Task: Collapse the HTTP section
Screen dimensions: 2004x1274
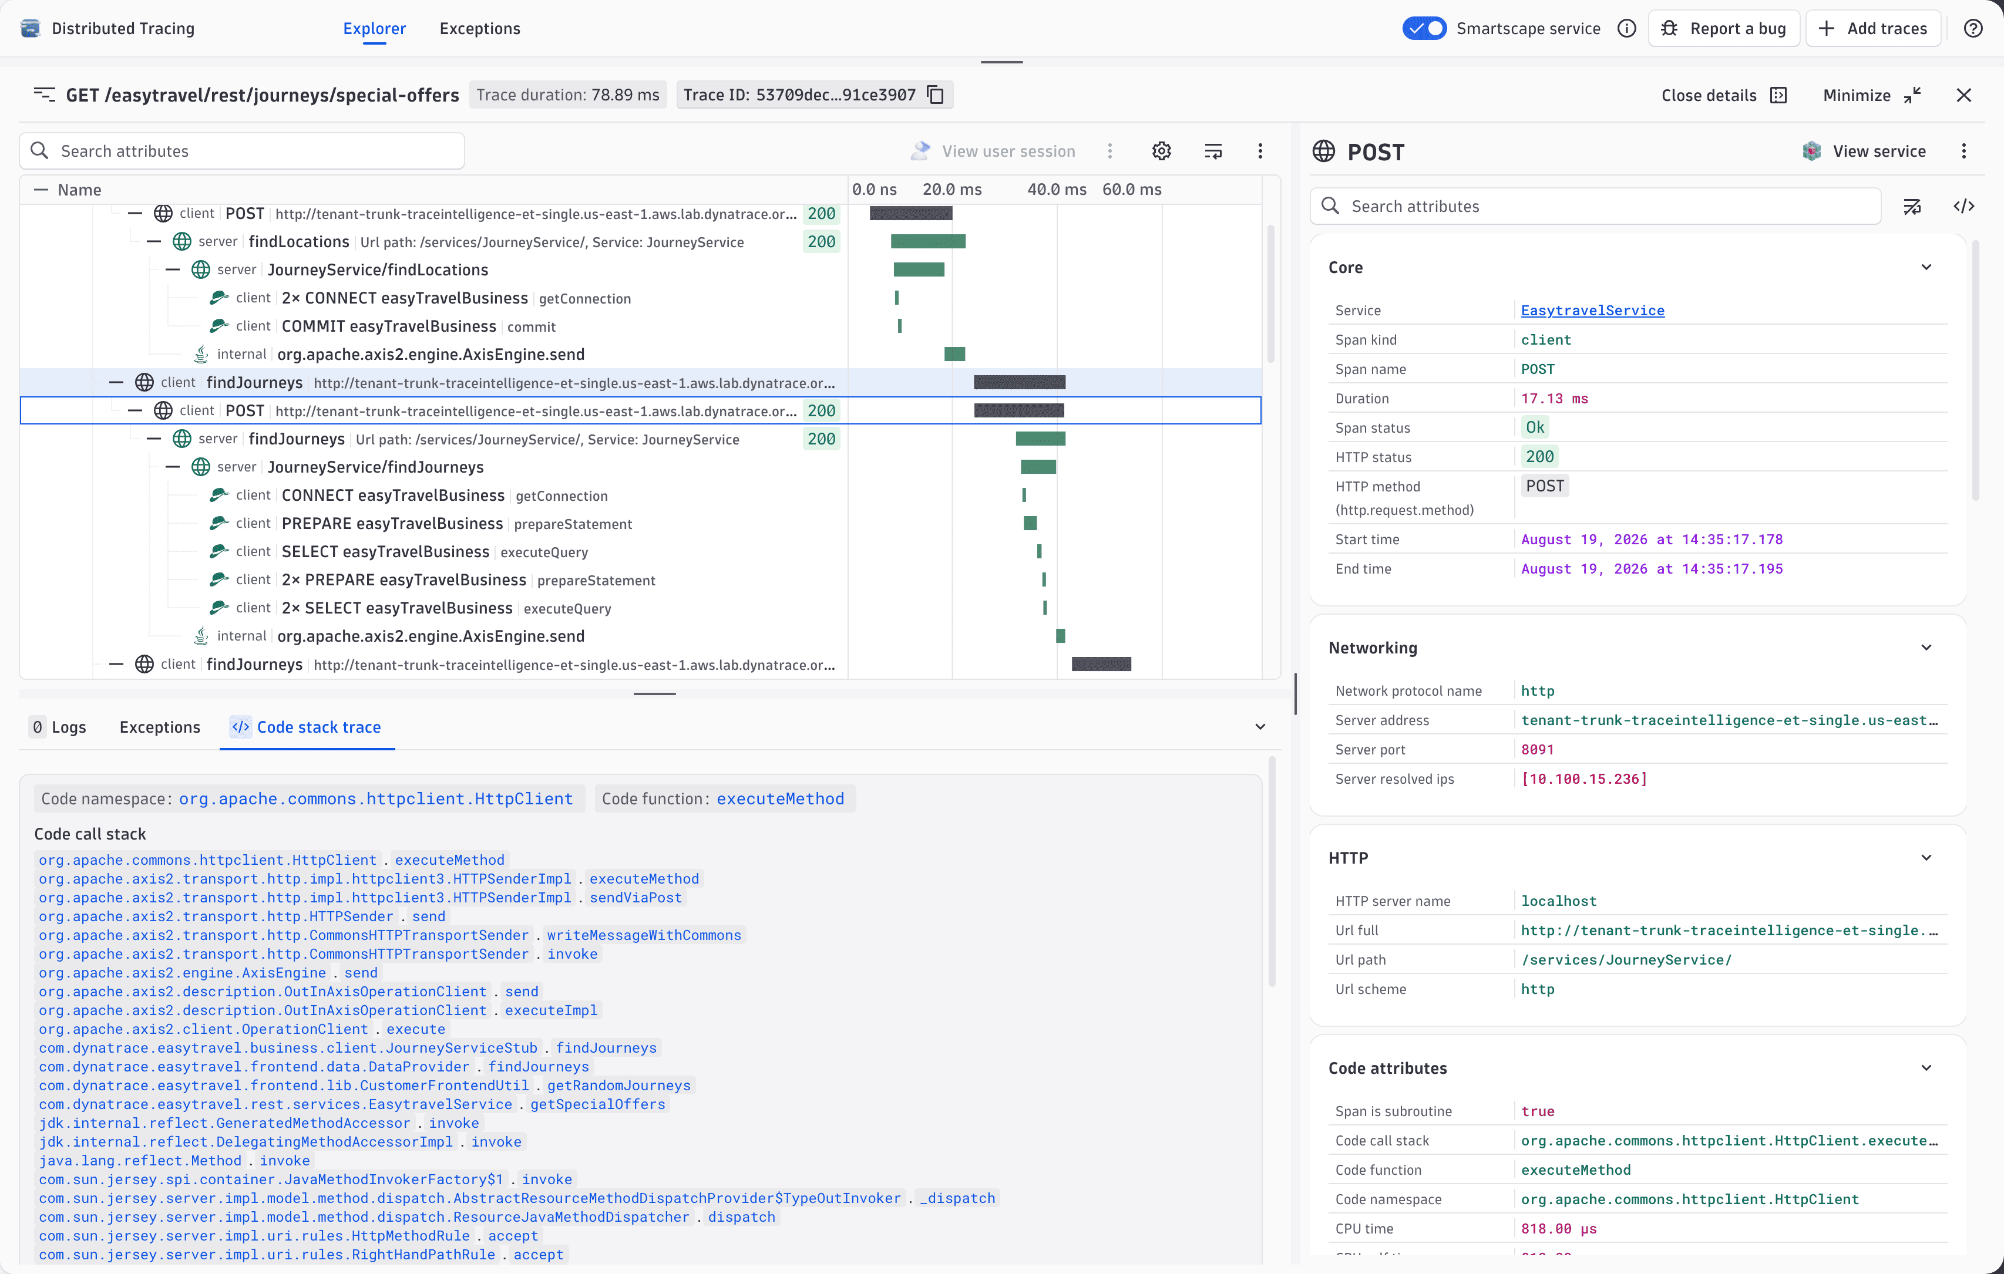Action: (1926, 858)
